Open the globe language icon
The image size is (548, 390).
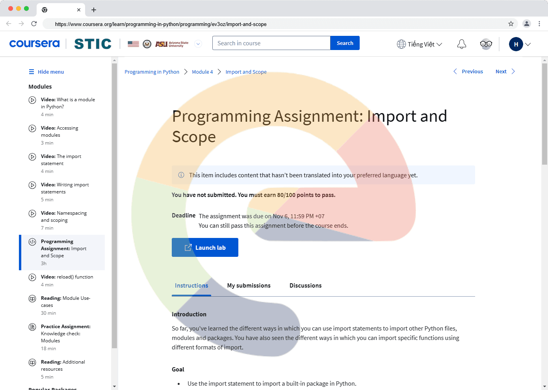coord(401,44)
